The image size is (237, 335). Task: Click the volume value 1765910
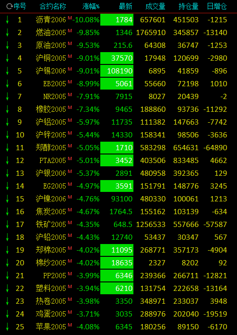point(151,33)
